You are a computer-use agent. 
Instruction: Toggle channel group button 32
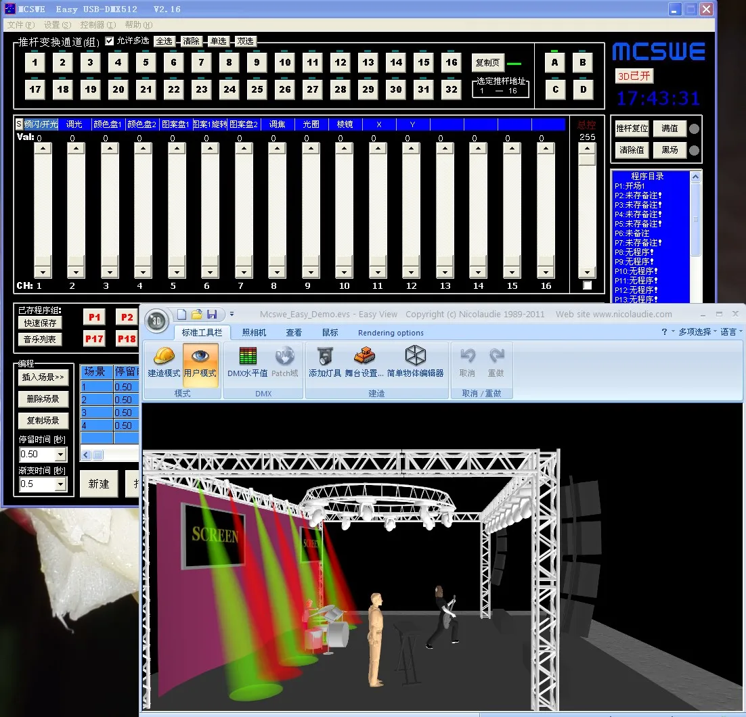pos(452,89)
